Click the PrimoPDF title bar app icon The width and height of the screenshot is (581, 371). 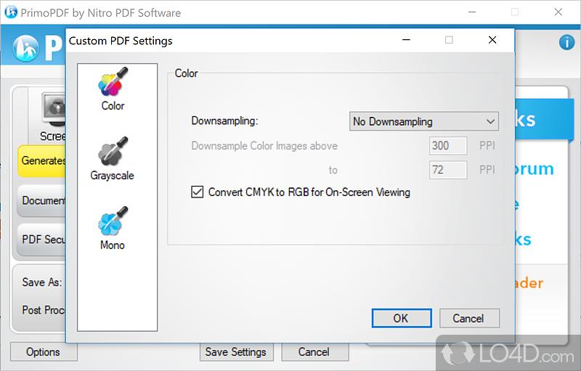(x=11, y=12)
